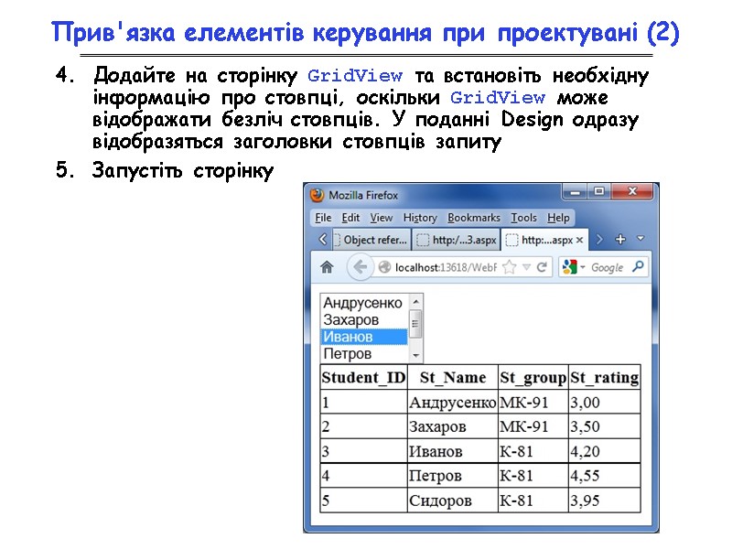Click the Сидоров cell in the table
This screenshot has width=732, height=549.
(x=452, y=500)
